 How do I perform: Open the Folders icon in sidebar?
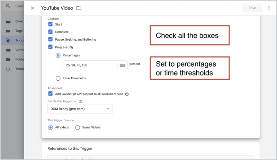tap(8, 60)
